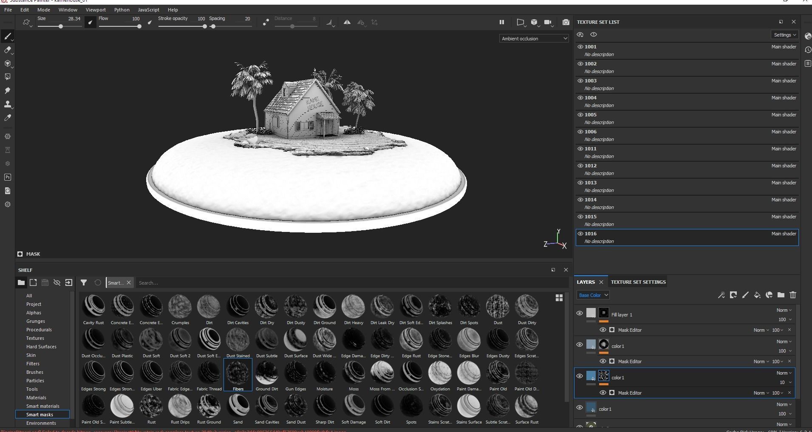Hide texture set 1011
This screenshot has height=432, width=812.
pyautogui.click(x=580, y=149)
